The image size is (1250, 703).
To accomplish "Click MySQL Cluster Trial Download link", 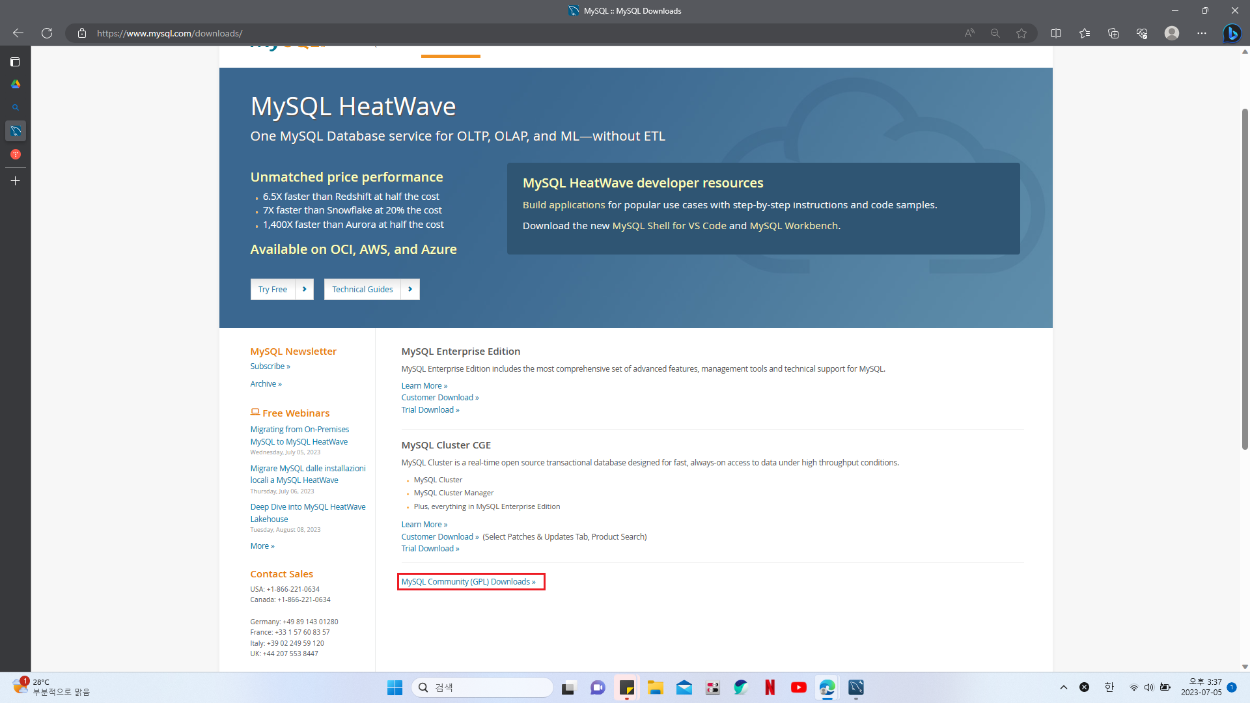I will click(430, 548).
